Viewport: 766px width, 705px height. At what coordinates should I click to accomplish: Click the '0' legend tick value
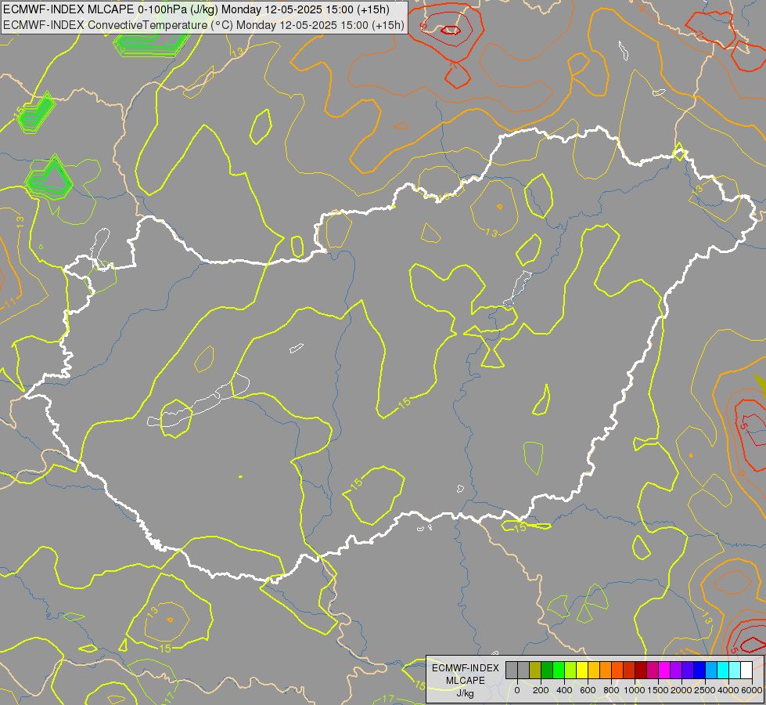[x=517, y=690]
